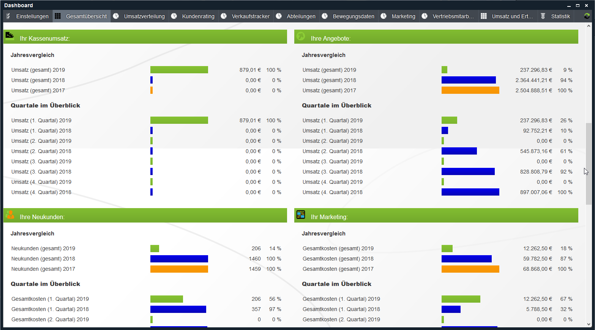Click the scrollbar down arrow
Viewport: 595px width, 330px height.
[589, 324]
